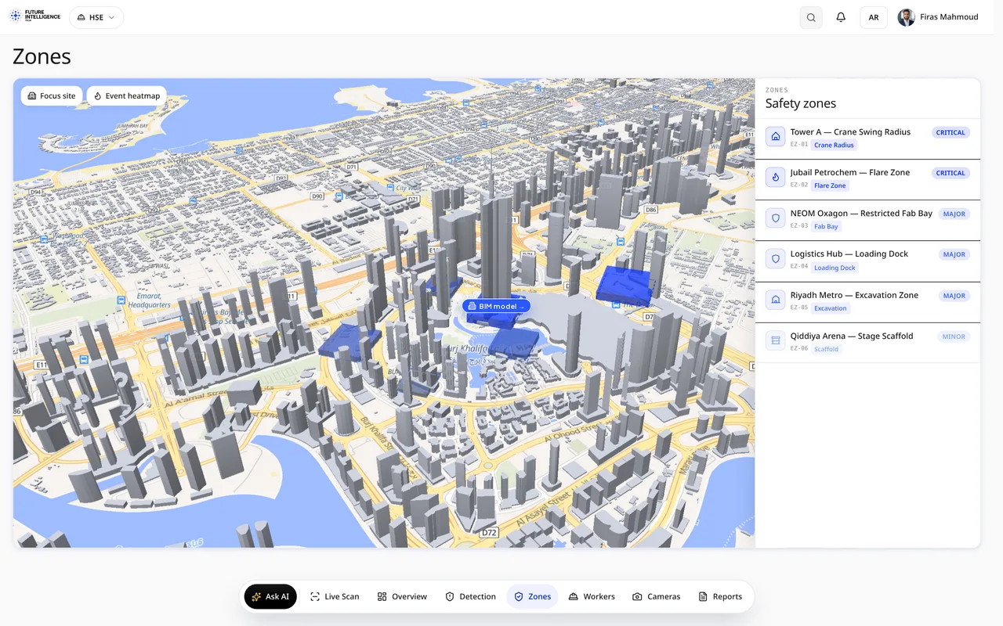Image resolution: width=1003 pixels, height=626 pixels.
Task: Open the Ask AI assistant
Action: tap(270, 596)
